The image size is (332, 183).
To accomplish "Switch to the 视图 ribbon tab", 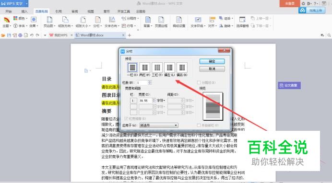I will tap(91, 11).
